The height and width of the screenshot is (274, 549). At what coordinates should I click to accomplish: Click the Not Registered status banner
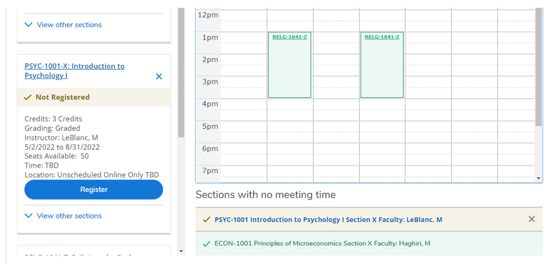click(94, 97)
